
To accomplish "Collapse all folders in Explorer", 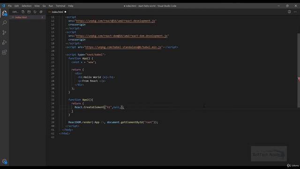I will click(x=41, y=12).
